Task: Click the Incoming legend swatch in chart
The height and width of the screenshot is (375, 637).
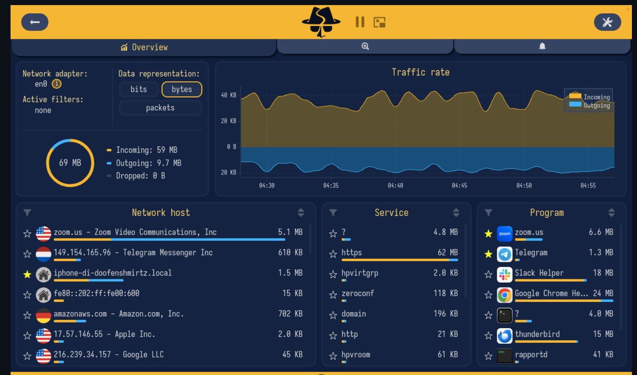Action: (575, 97)
